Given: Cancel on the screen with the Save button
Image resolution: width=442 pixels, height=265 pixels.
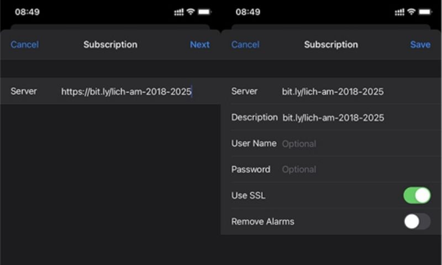Looking at the screenshot, I should (x=245, y=45).
